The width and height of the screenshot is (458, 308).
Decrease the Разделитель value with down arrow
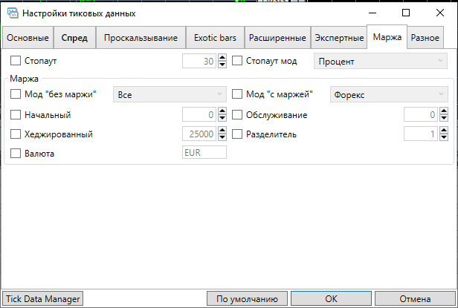pyautogui.click(x=444, y=137)
